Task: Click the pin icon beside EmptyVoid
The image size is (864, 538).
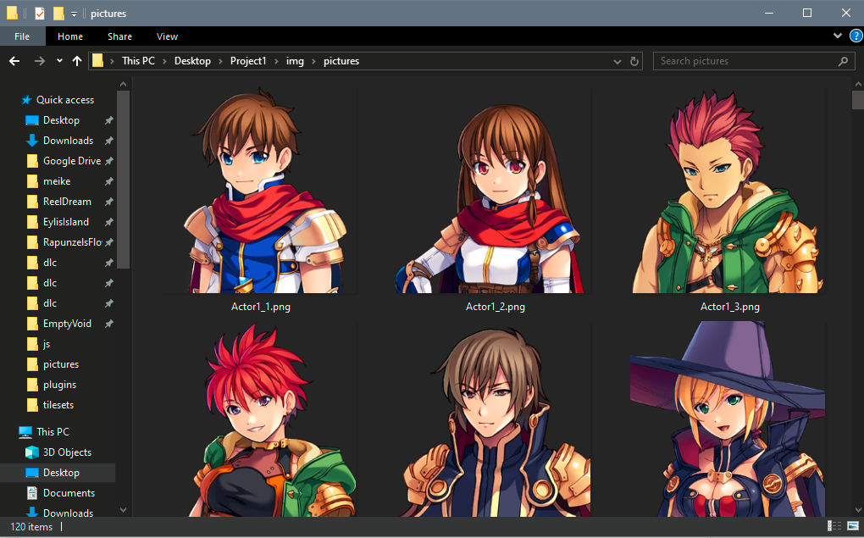Action: click(x=109, y=324)
